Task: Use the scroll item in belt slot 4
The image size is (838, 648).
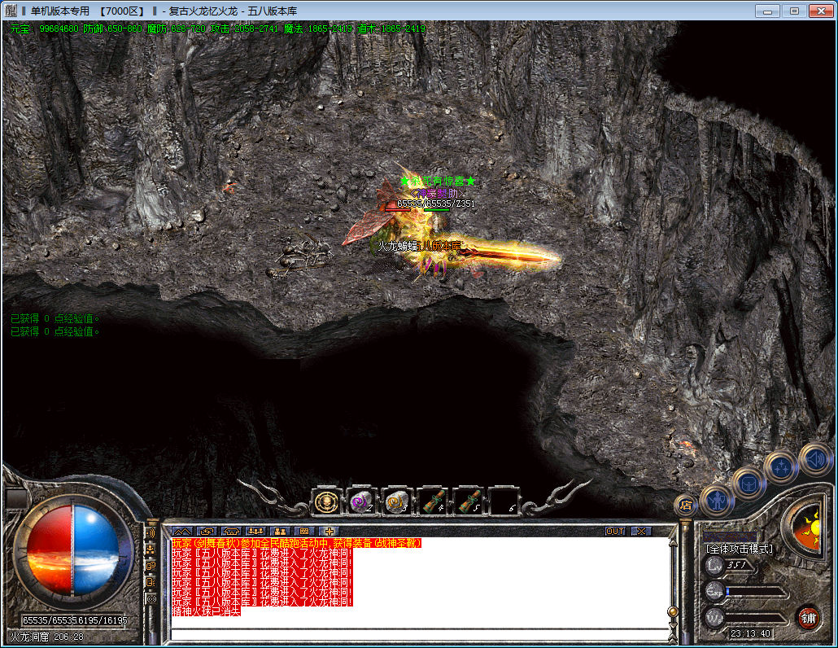Action: 432,501
